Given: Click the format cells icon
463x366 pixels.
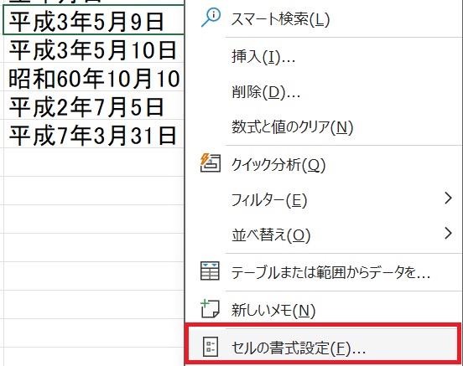Looking at the screenshot, I should pos(211,347).
